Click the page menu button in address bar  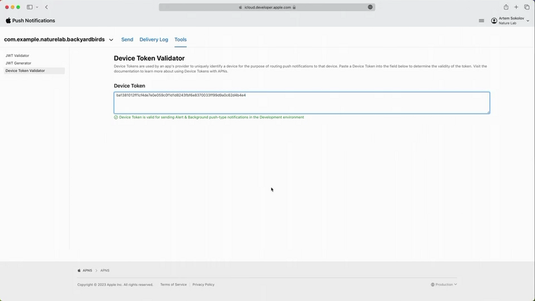pyautogui.click(x=370, y=7)
